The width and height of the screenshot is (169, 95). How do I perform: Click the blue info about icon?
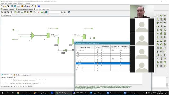(39, 6)
